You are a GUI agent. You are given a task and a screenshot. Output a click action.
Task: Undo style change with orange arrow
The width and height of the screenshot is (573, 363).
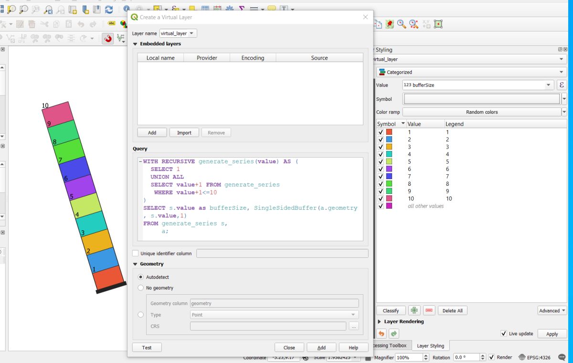point(381,334)
